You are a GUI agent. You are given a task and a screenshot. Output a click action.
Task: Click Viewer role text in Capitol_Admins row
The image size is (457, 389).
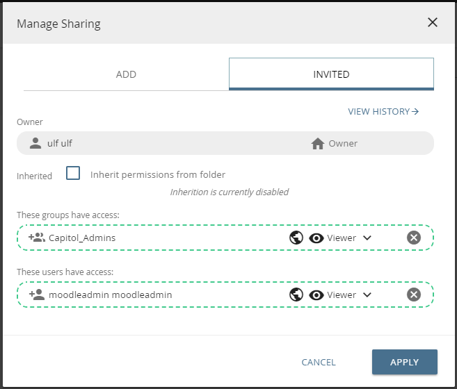342,238
